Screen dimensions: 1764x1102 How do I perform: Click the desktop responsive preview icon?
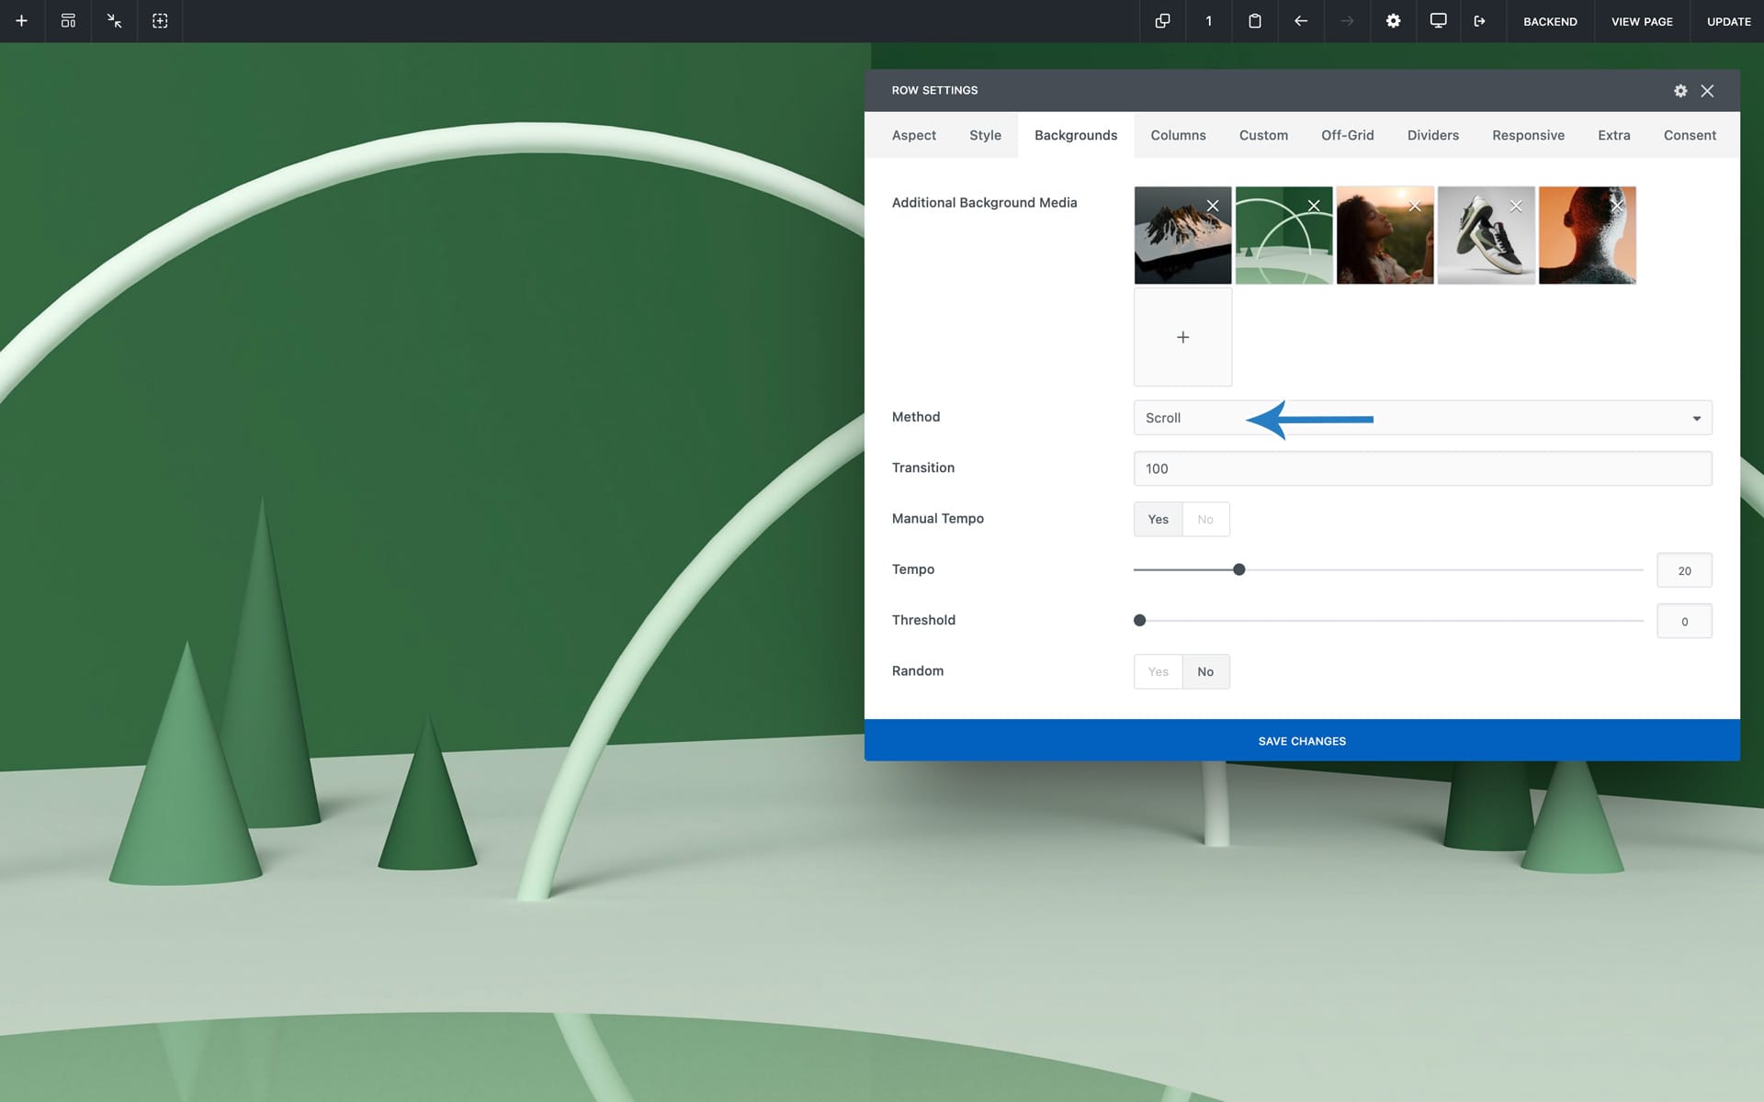pos(1438,21)
